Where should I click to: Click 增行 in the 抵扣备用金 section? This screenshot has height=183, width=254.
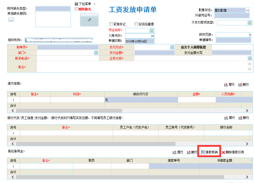[x=178, y=152]
